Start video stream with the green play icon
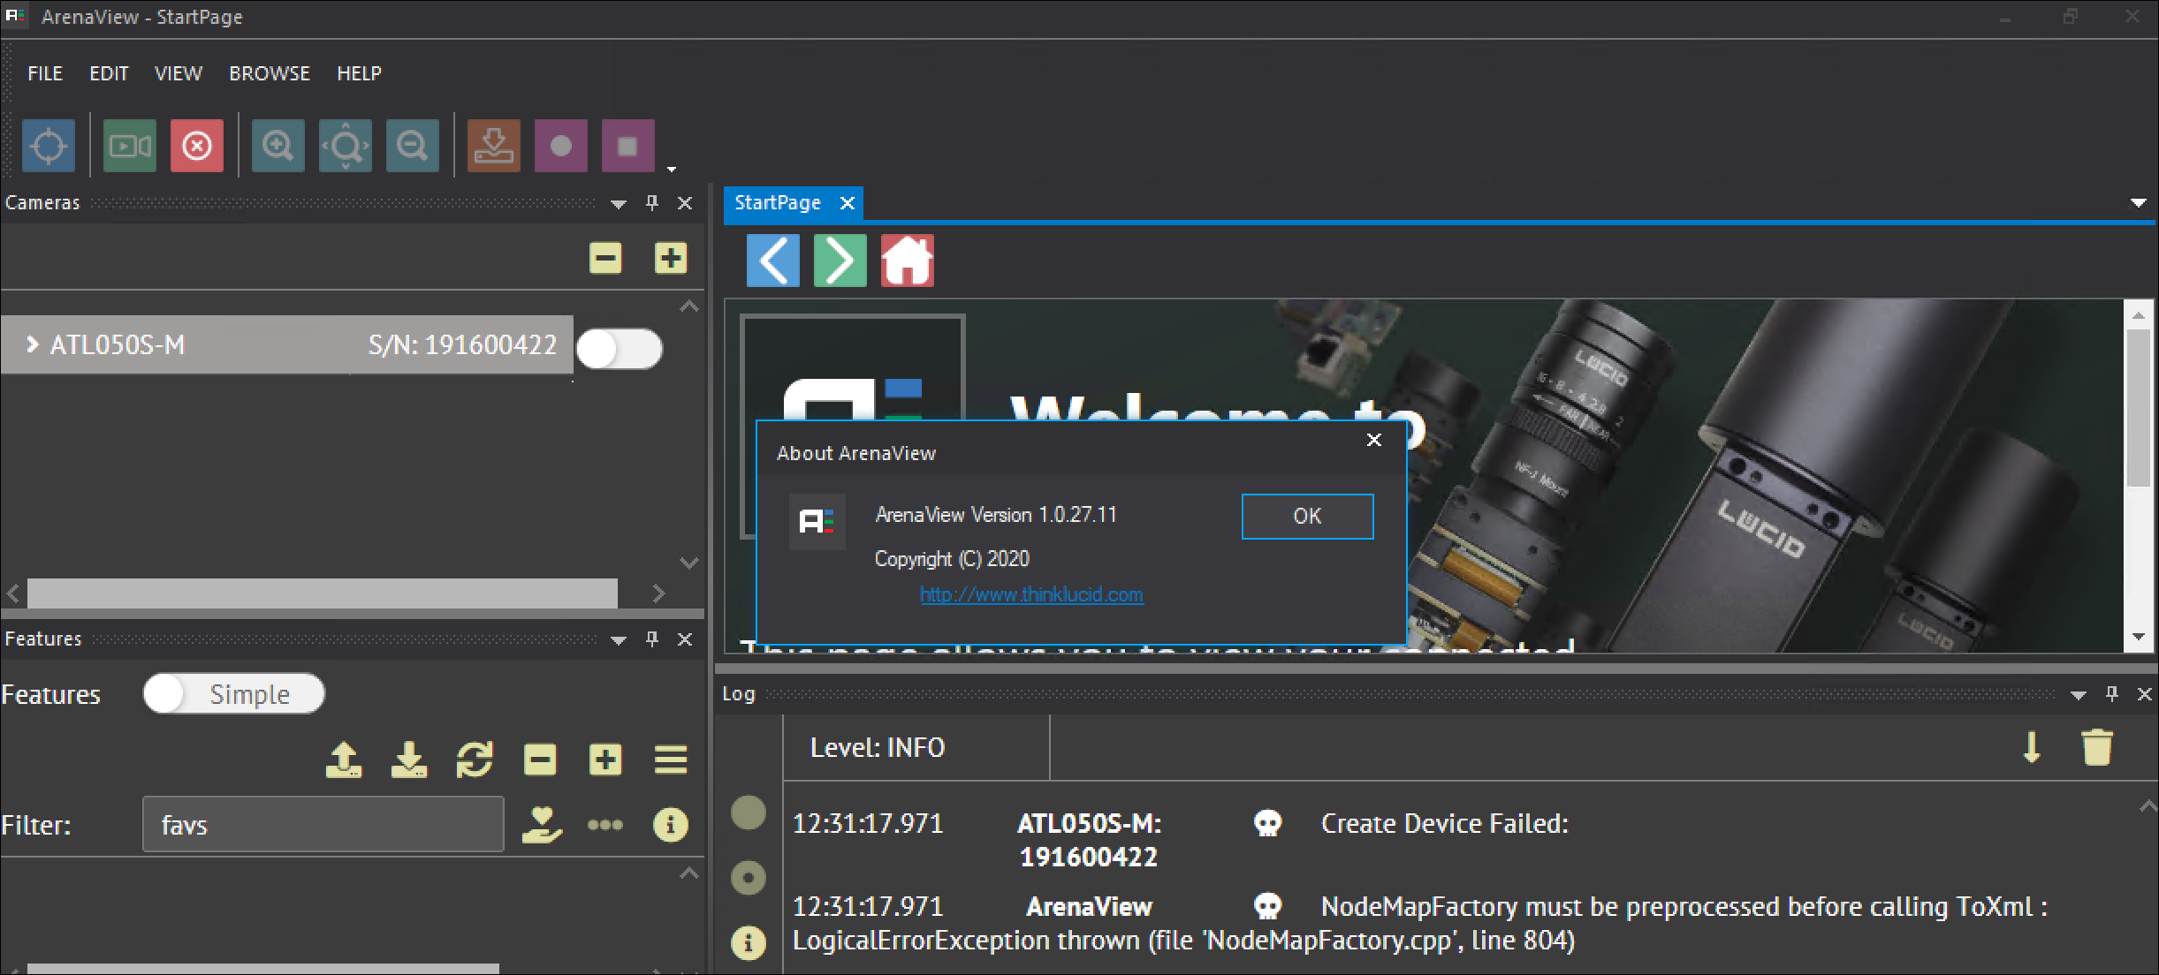The width and height of the screenshot is (2159, 975). click(x=129, y=146)
